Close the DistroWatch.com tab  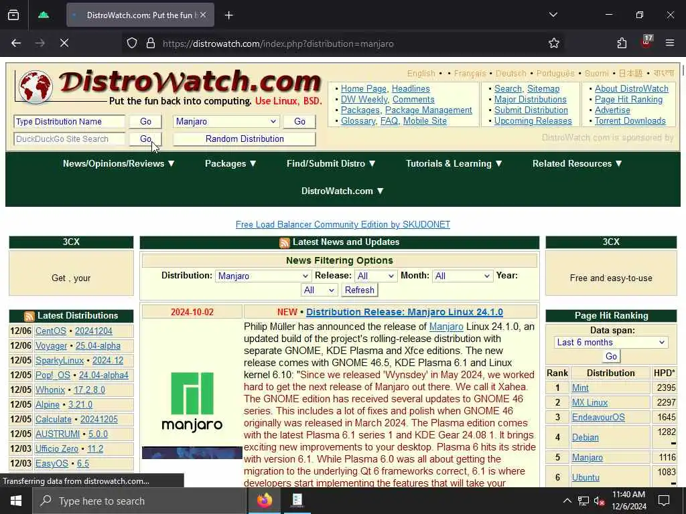(203, 15)
